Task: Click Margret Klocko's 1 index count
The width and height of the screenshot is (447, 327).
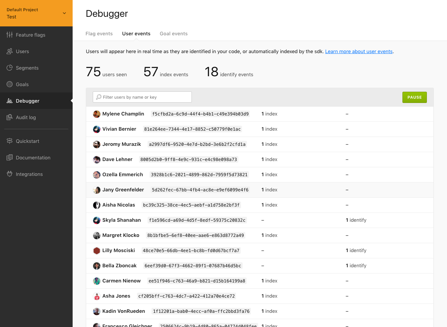Action: click(269, 235)
